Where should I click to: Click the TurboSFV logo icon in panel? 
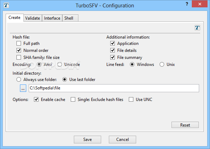pos(197,28)
